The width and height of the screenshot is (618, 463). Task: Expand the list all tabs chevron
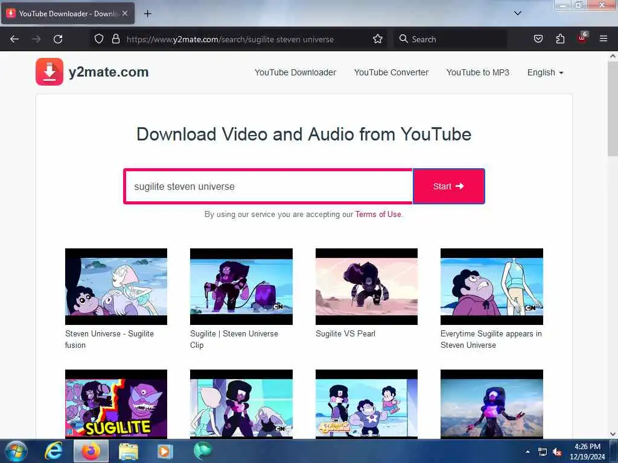518,13
